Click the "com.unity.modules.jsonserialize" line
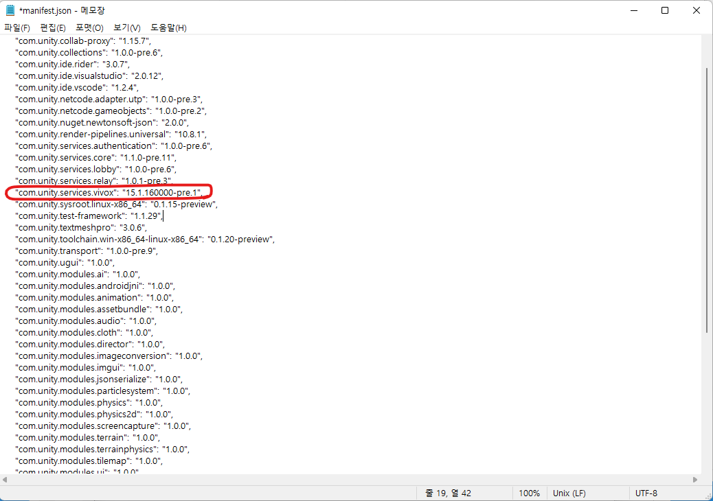Screen dimensions: 713x501 point(99,380)
